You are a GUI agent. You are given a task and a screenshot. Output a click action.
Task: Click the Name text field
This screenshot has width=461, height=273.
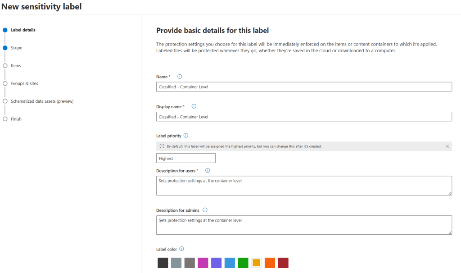coord(304,87)
